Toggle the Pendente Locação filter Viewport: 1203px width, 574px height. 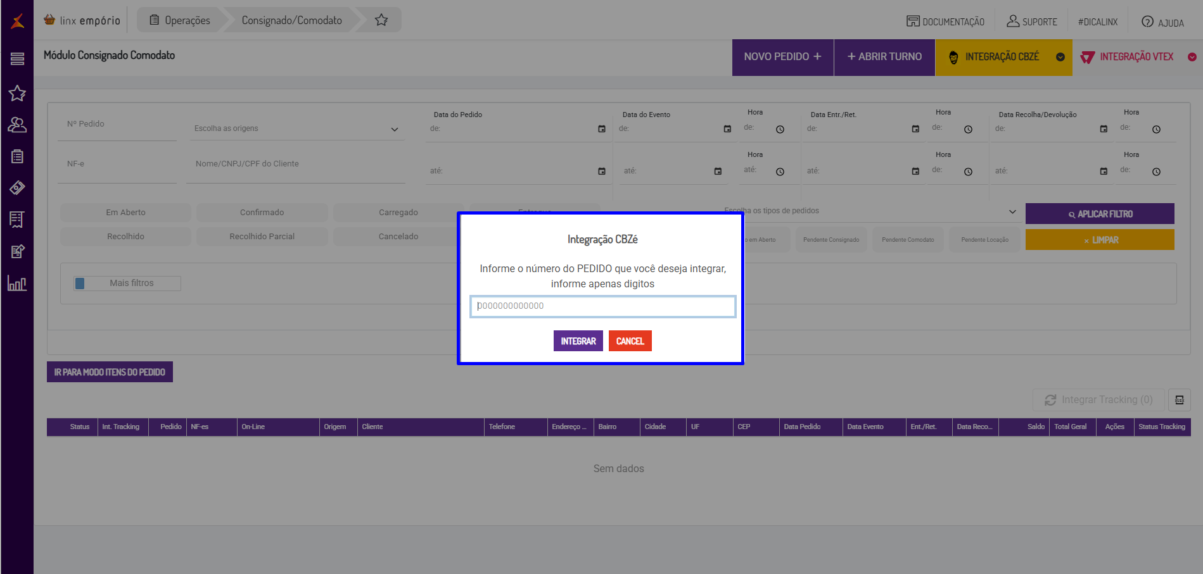984,240
